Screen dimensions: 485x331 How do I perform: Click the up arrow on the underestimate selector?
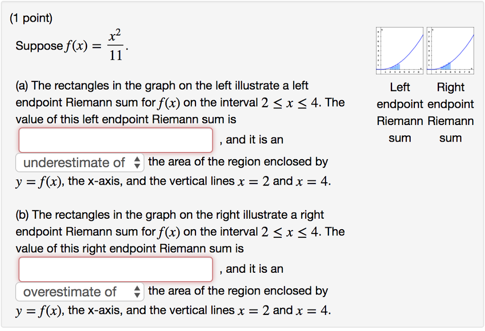tap(138, 160)
